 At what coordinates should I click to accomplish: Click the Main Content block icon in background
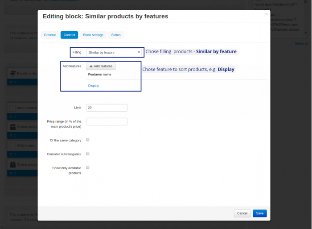(x=13, y=108)
